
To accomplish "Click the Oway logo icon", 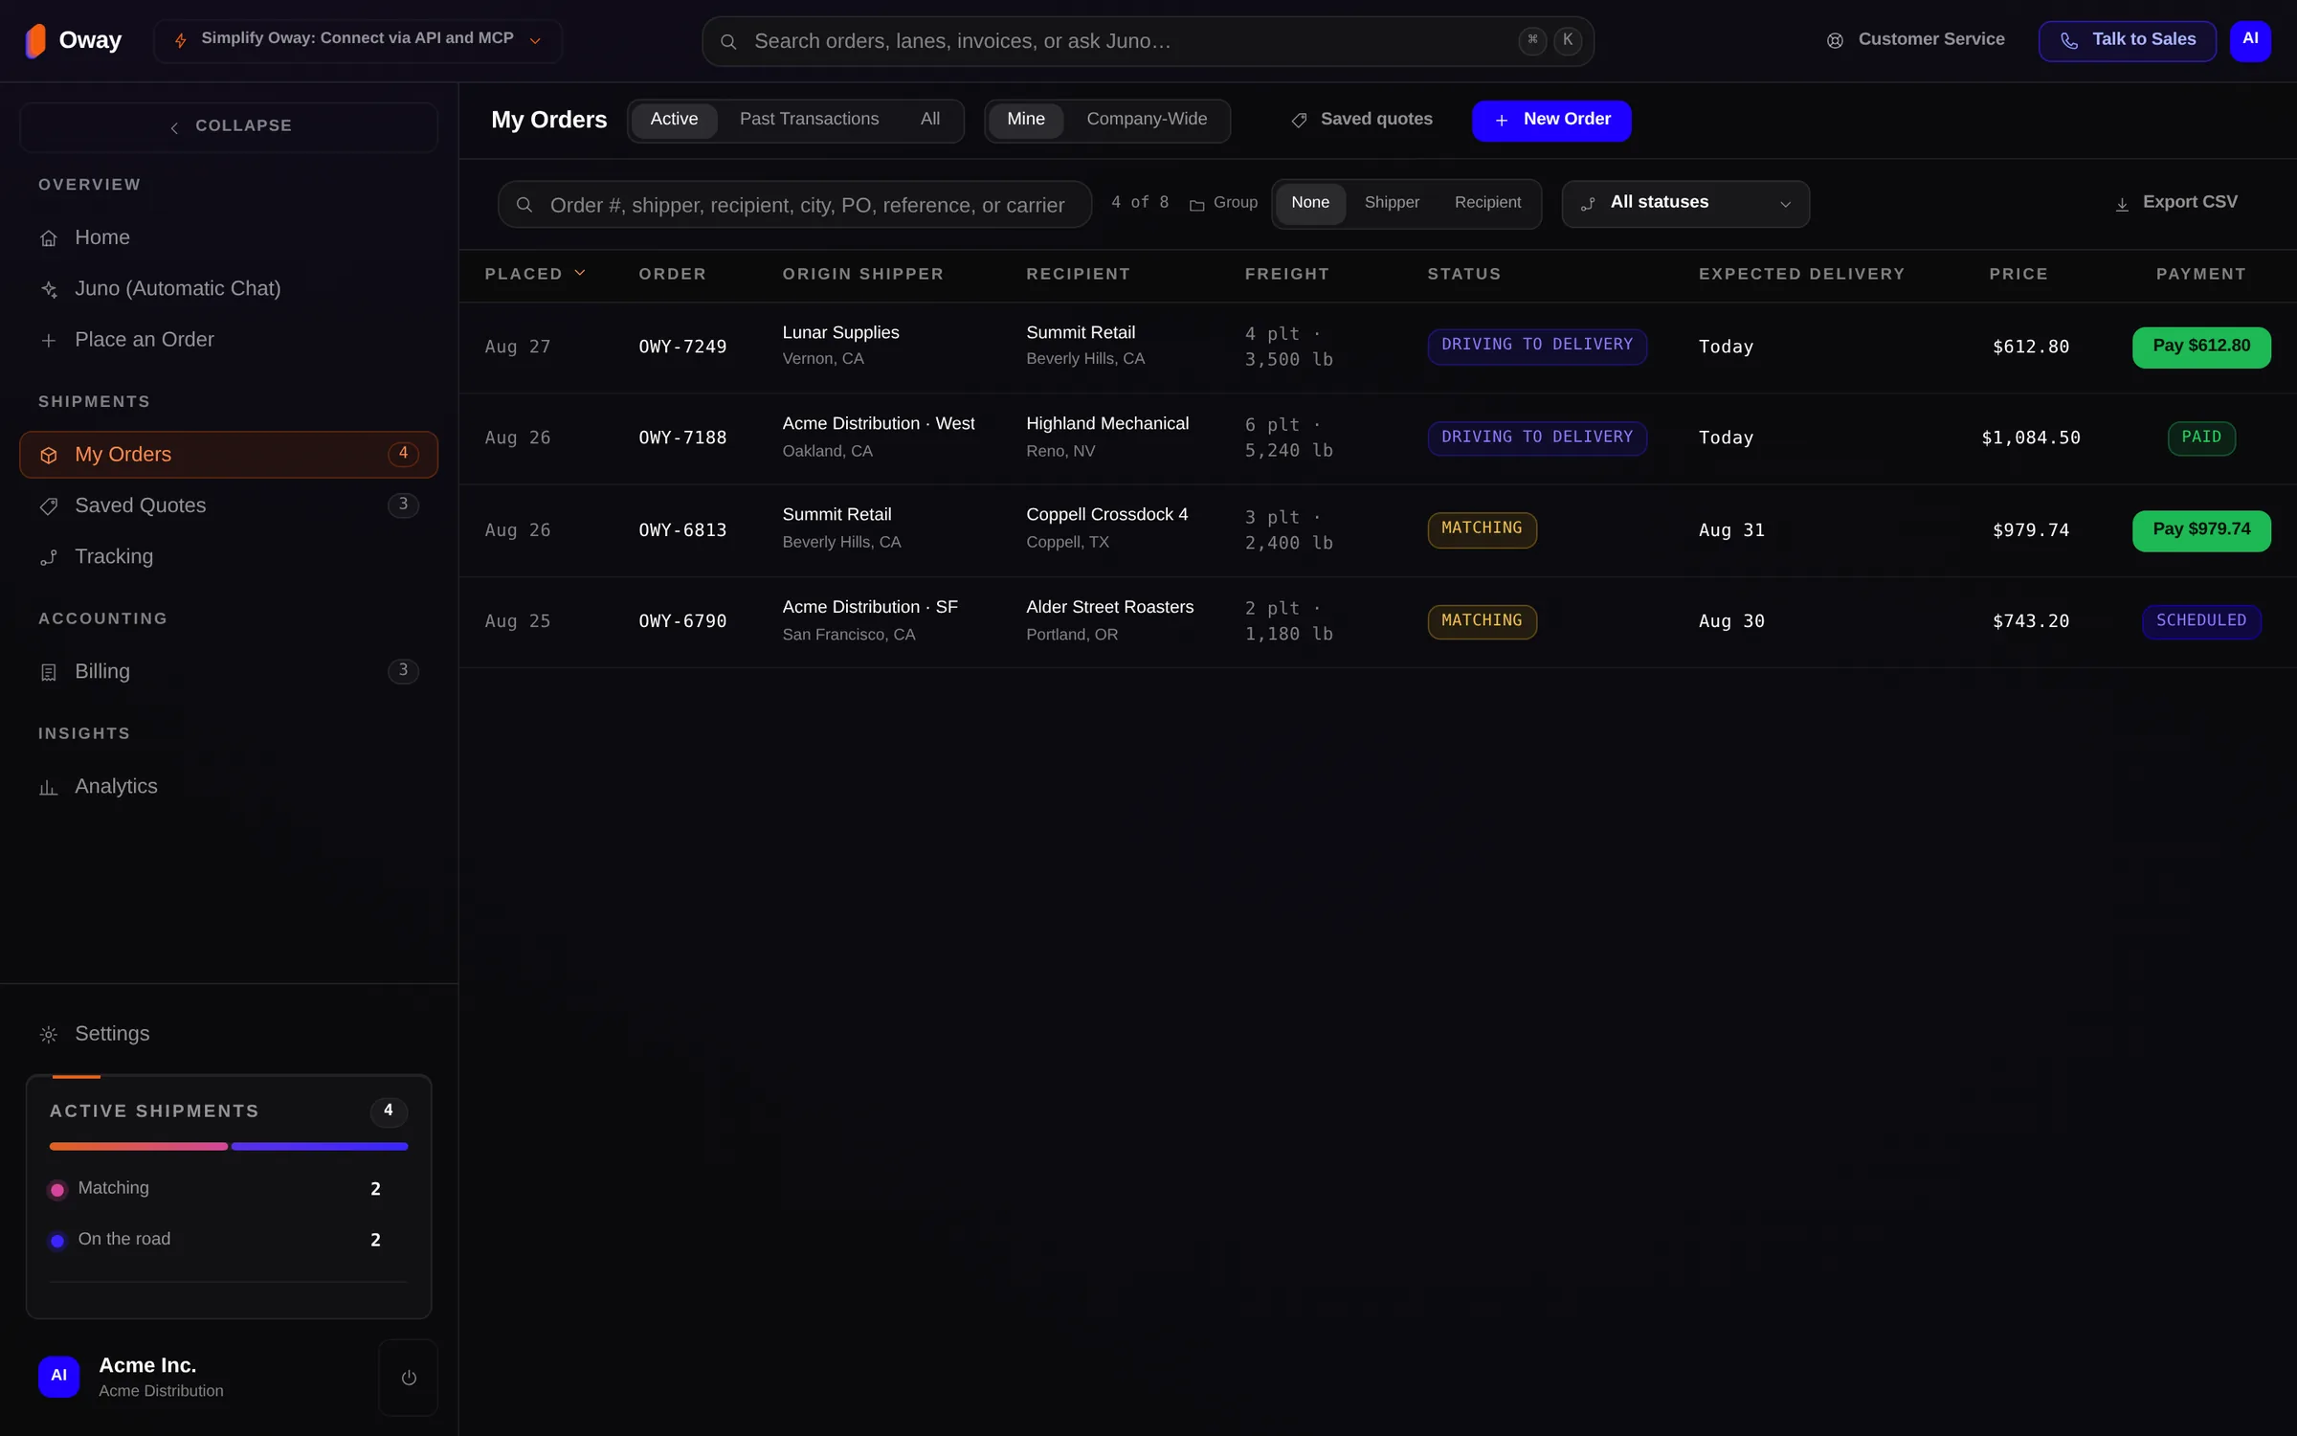I will point(35,40).
